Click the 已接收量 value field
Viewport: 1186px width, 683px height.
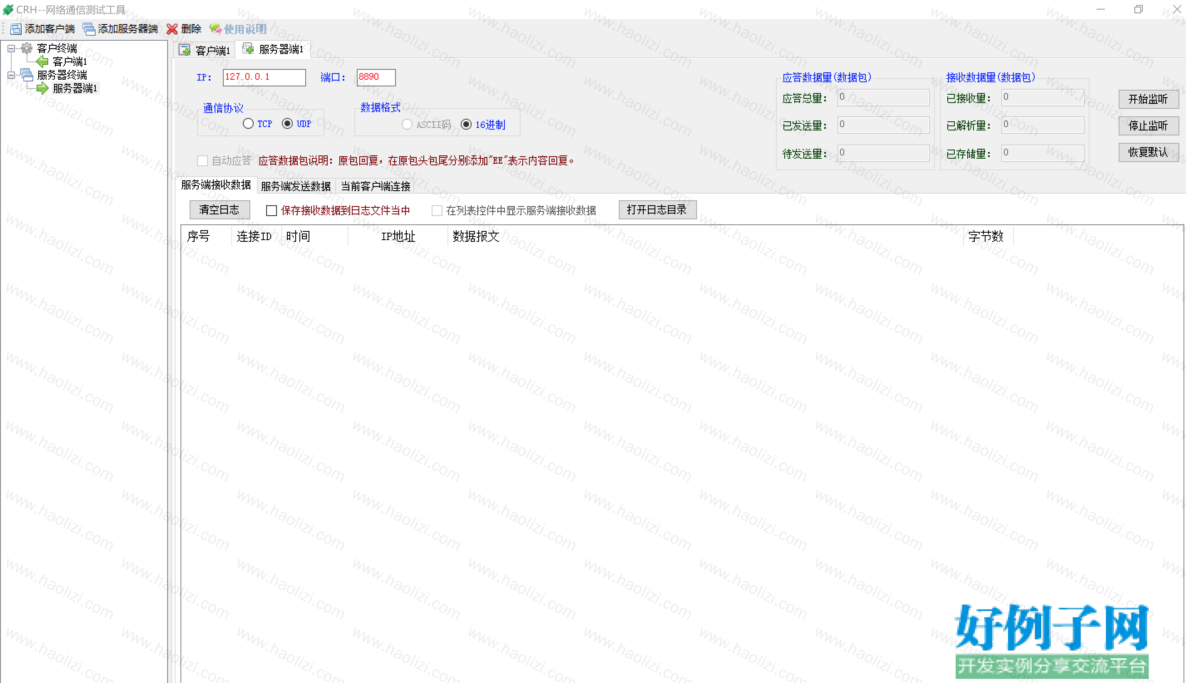1043,98
